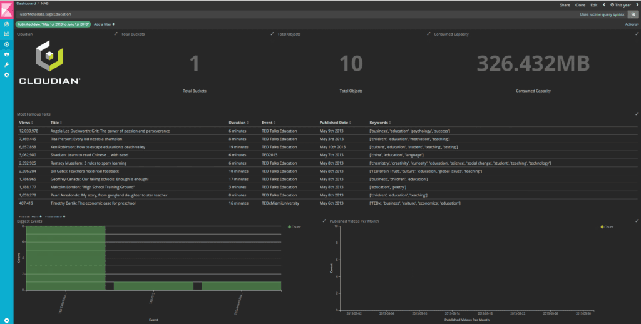Open Management from the gear icon

pos(6,75)
